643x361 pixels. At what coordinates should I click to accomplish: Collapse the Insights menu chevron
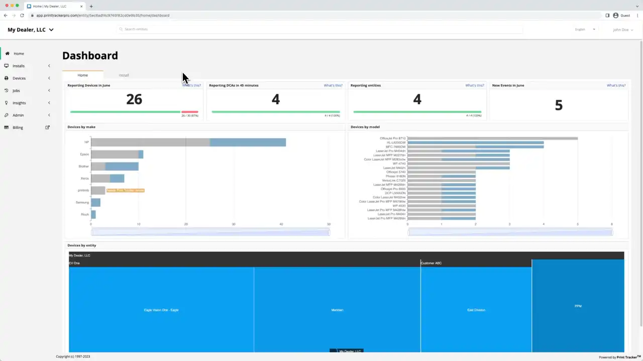pos(49,103)
